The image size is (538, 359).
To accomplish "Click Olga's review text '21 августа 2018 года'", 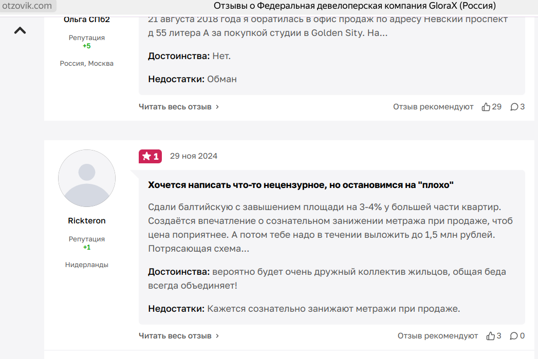I will [328, 26].
